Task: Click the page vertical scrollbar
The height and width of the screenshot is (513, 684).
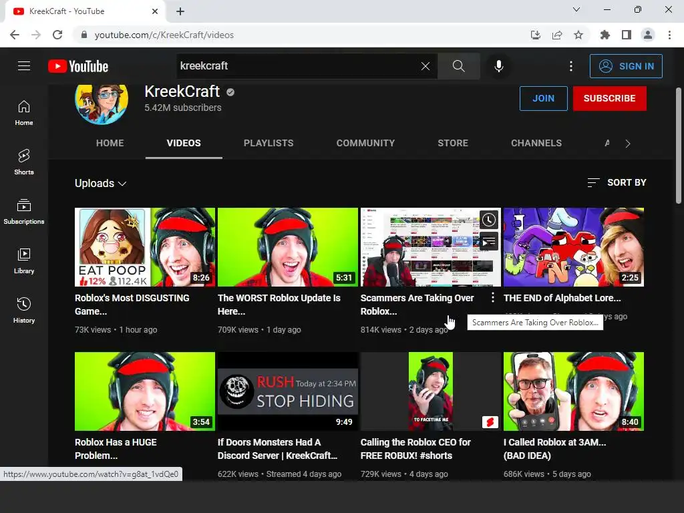Action: click(x=679, y=146)
